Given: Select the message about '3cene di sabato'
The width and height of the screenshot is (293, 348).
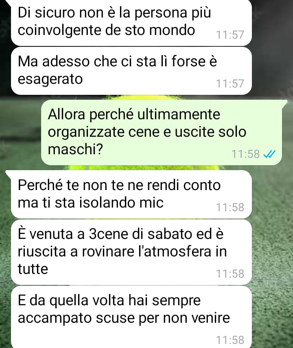Looking at the screenshot, I should click(131, 252).
